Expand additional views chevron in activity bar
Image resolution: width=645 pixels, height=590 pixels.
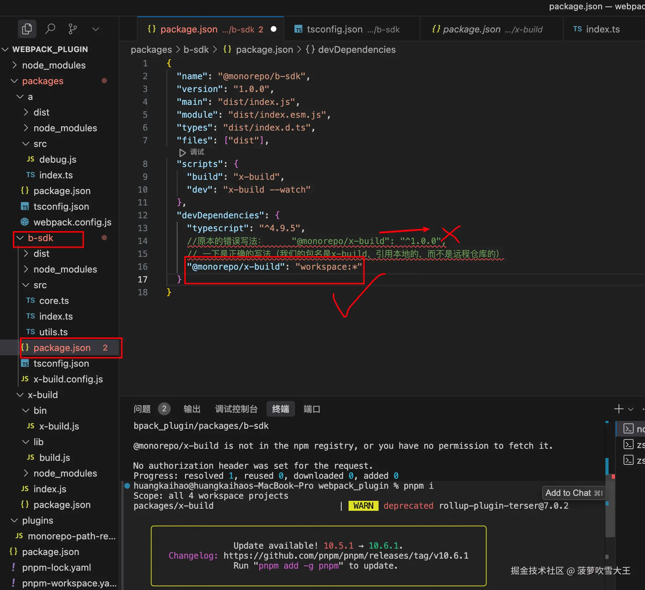pos(95,29)
